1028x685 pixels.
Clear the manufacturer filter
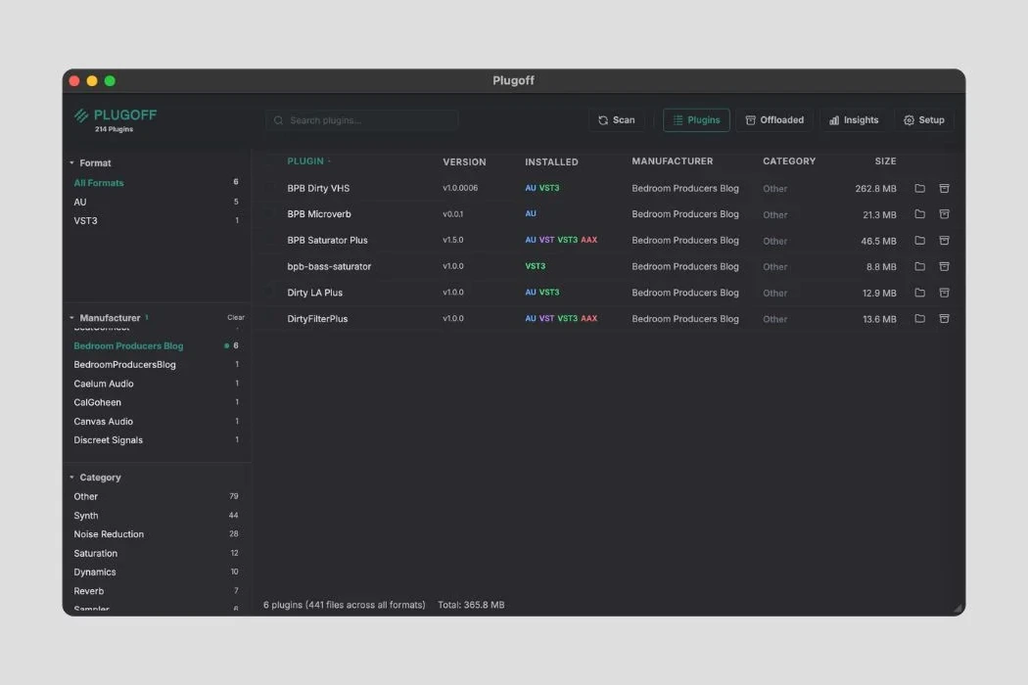(236, 318)
